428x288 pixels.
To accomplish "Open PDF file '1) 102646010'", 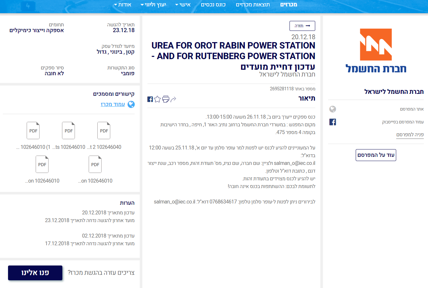I will coord(33,130).
